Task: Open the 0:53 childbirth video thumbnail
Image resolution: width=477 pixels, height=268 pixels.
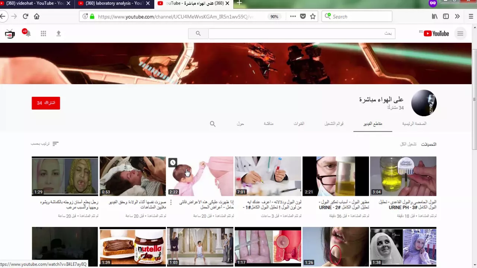Action: 133,176
